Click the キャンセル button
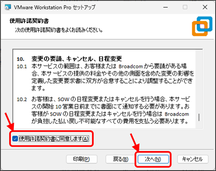This screenshot has height=171, width=216. pos(193,159)
